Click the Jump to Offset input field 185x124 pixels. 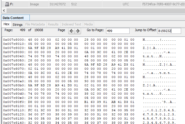coord(169,31)
